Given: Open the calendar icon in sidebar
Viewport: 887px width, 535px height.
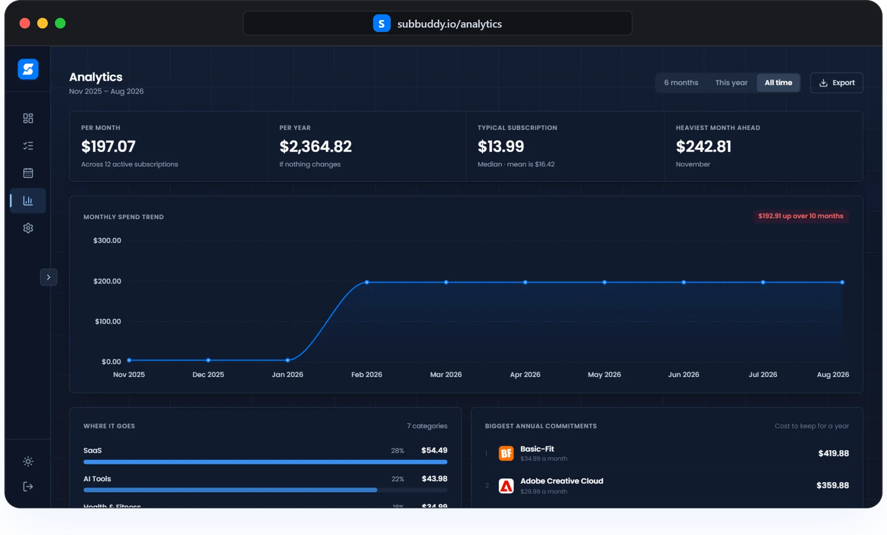Looking at the screenshot, I should point(28,173).
